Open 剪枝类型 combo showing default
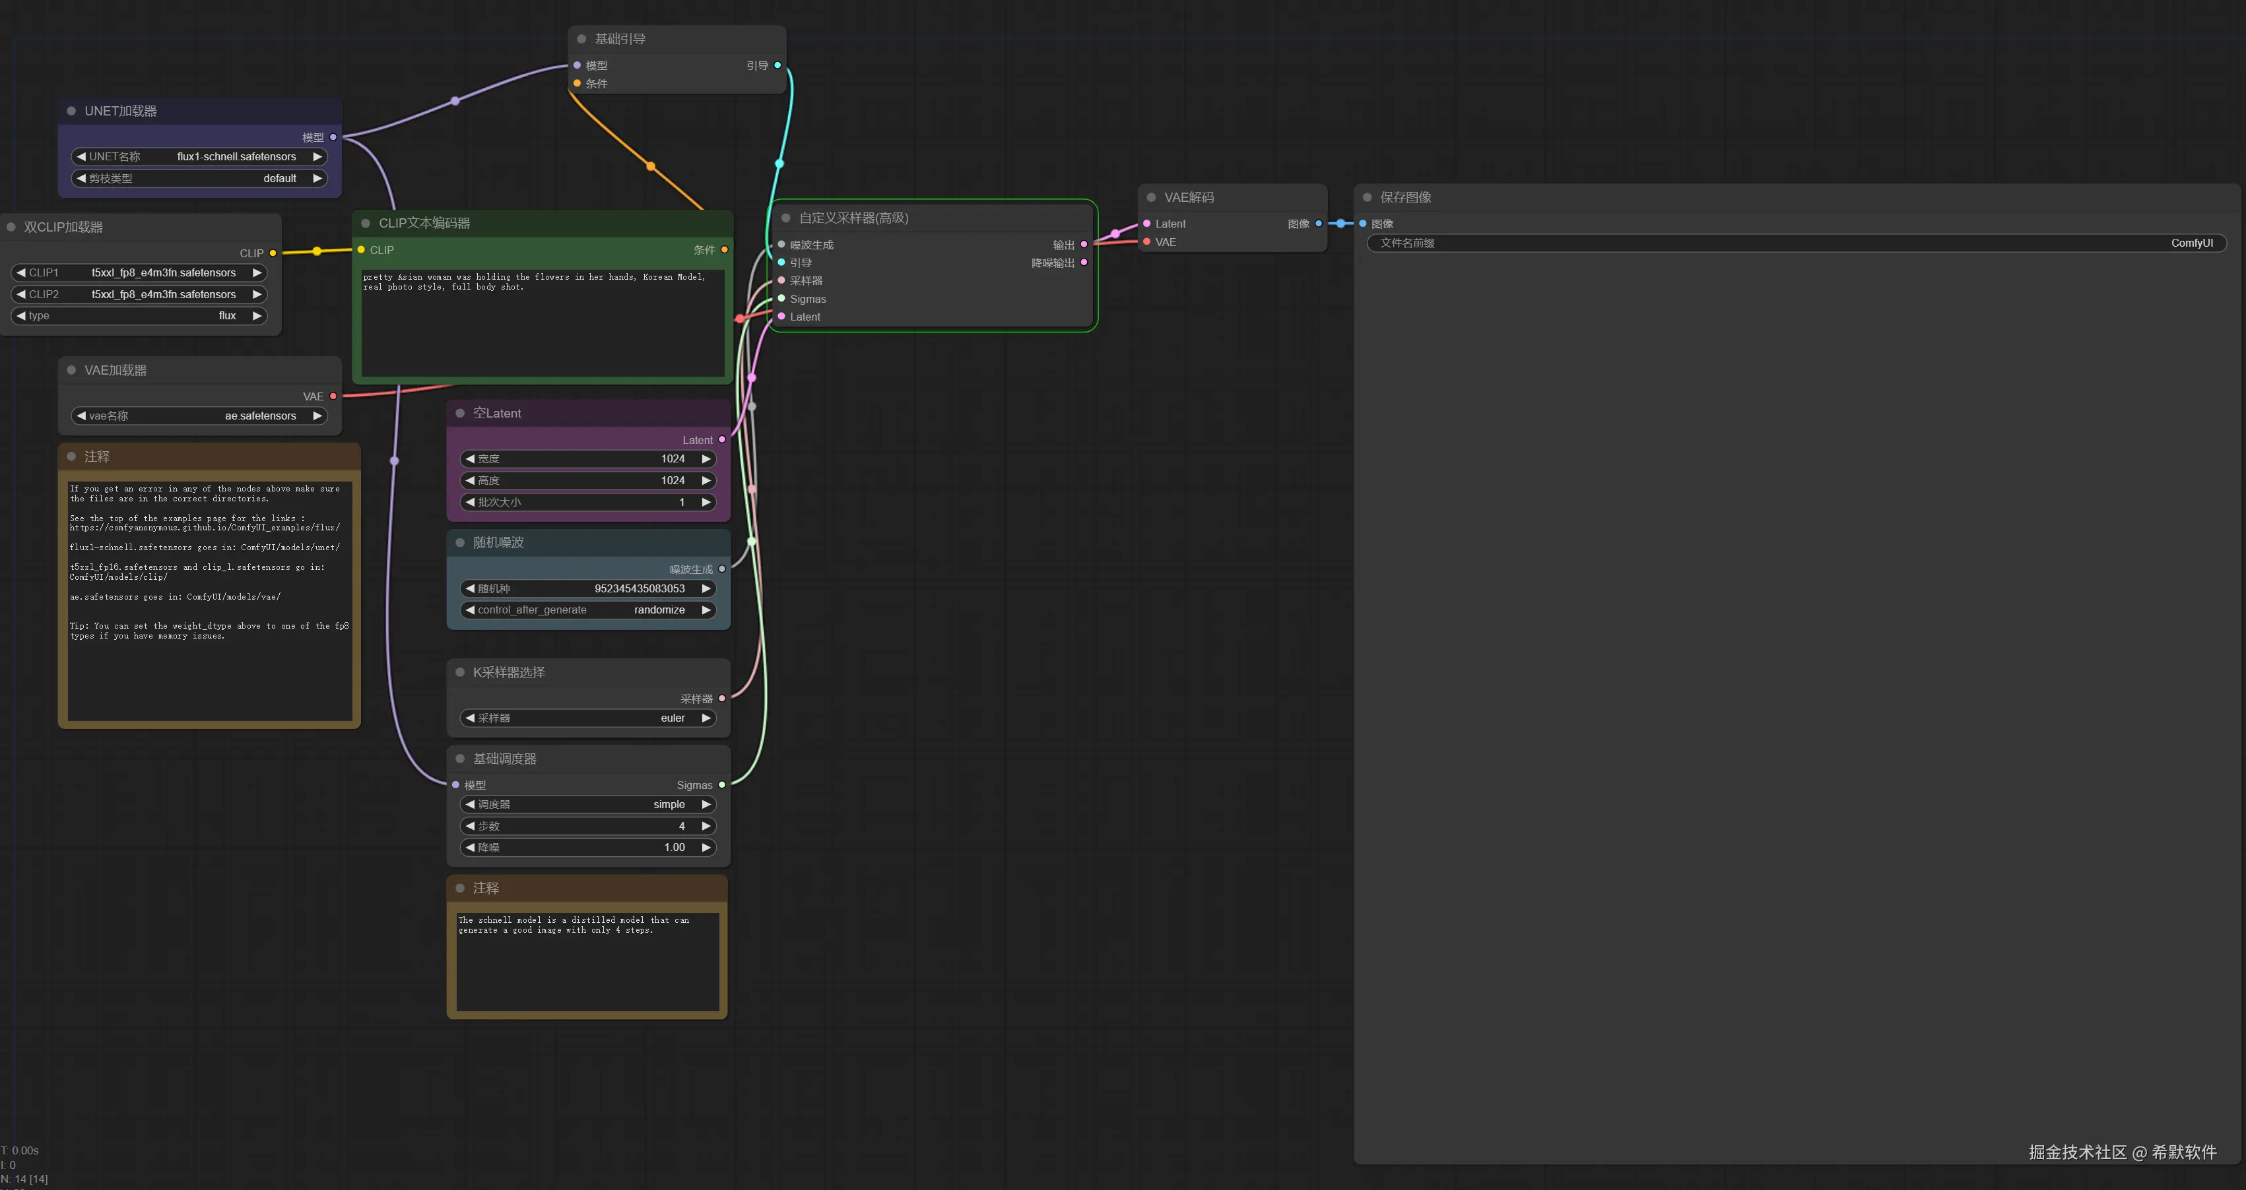Image resolution: width=2246 pixels, height=1190 pixels. 199,179
